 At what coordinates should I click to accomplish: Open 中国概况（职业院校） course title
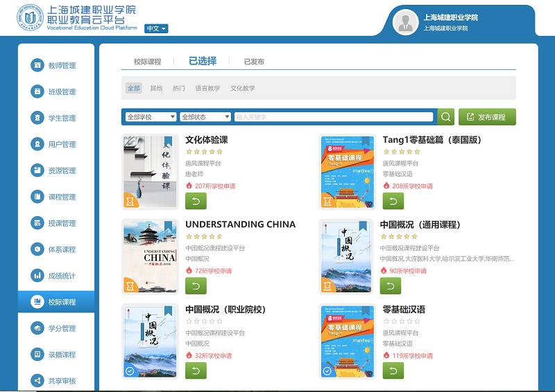225,310
